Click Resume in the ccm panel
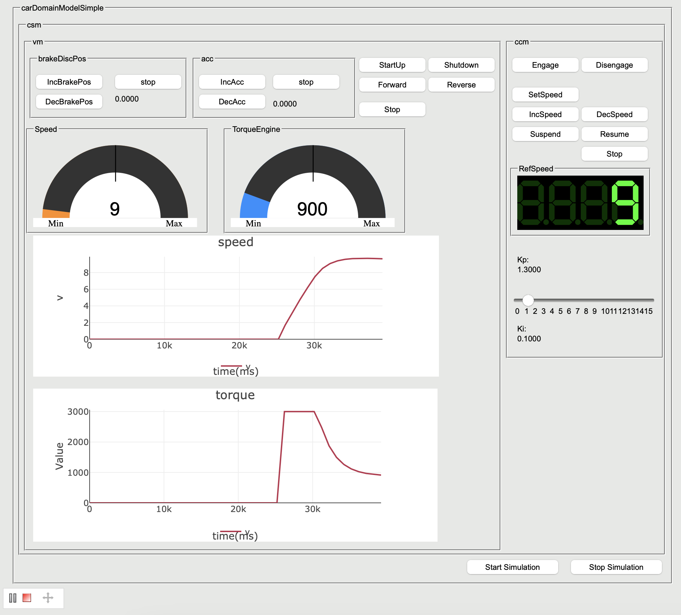 tap(614, 134)
